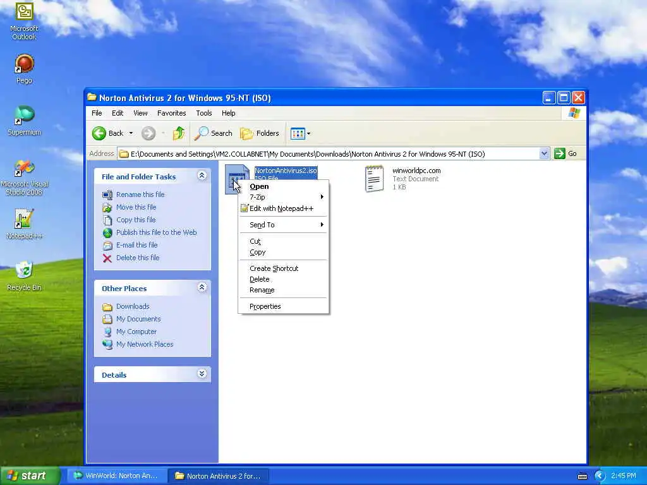Toggle the Folders pane
This screenshot has height=485, width=647.
260,133
